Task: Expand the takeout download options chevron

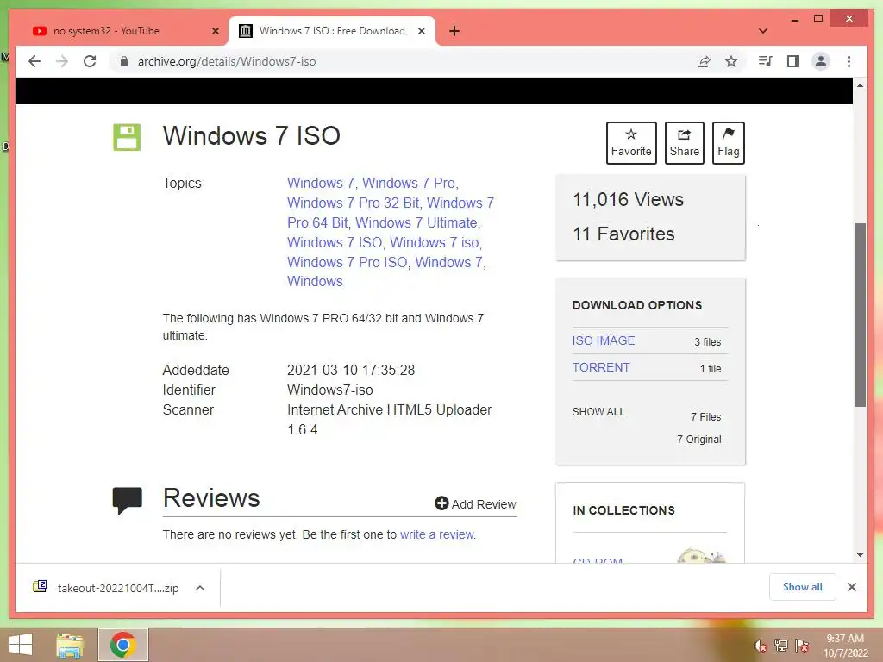Action: [x=200, y=588]
